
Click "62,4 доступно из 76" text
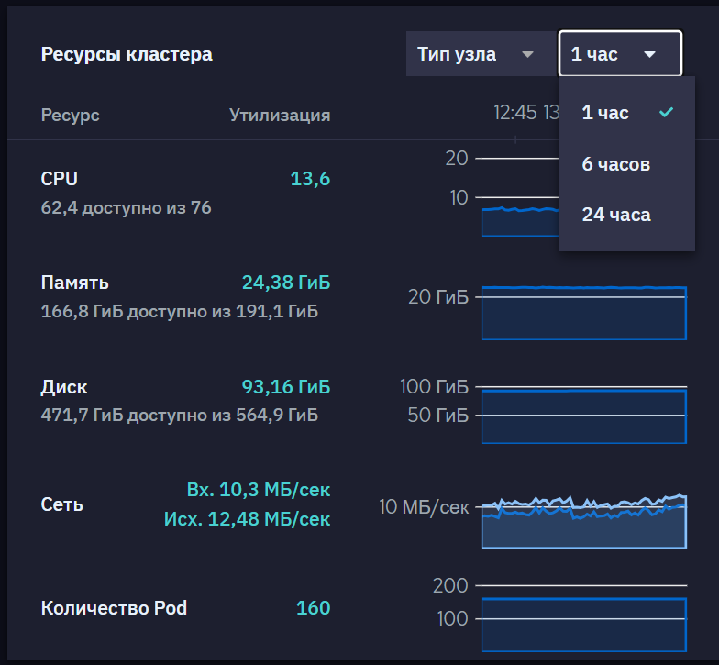point(127,207)
